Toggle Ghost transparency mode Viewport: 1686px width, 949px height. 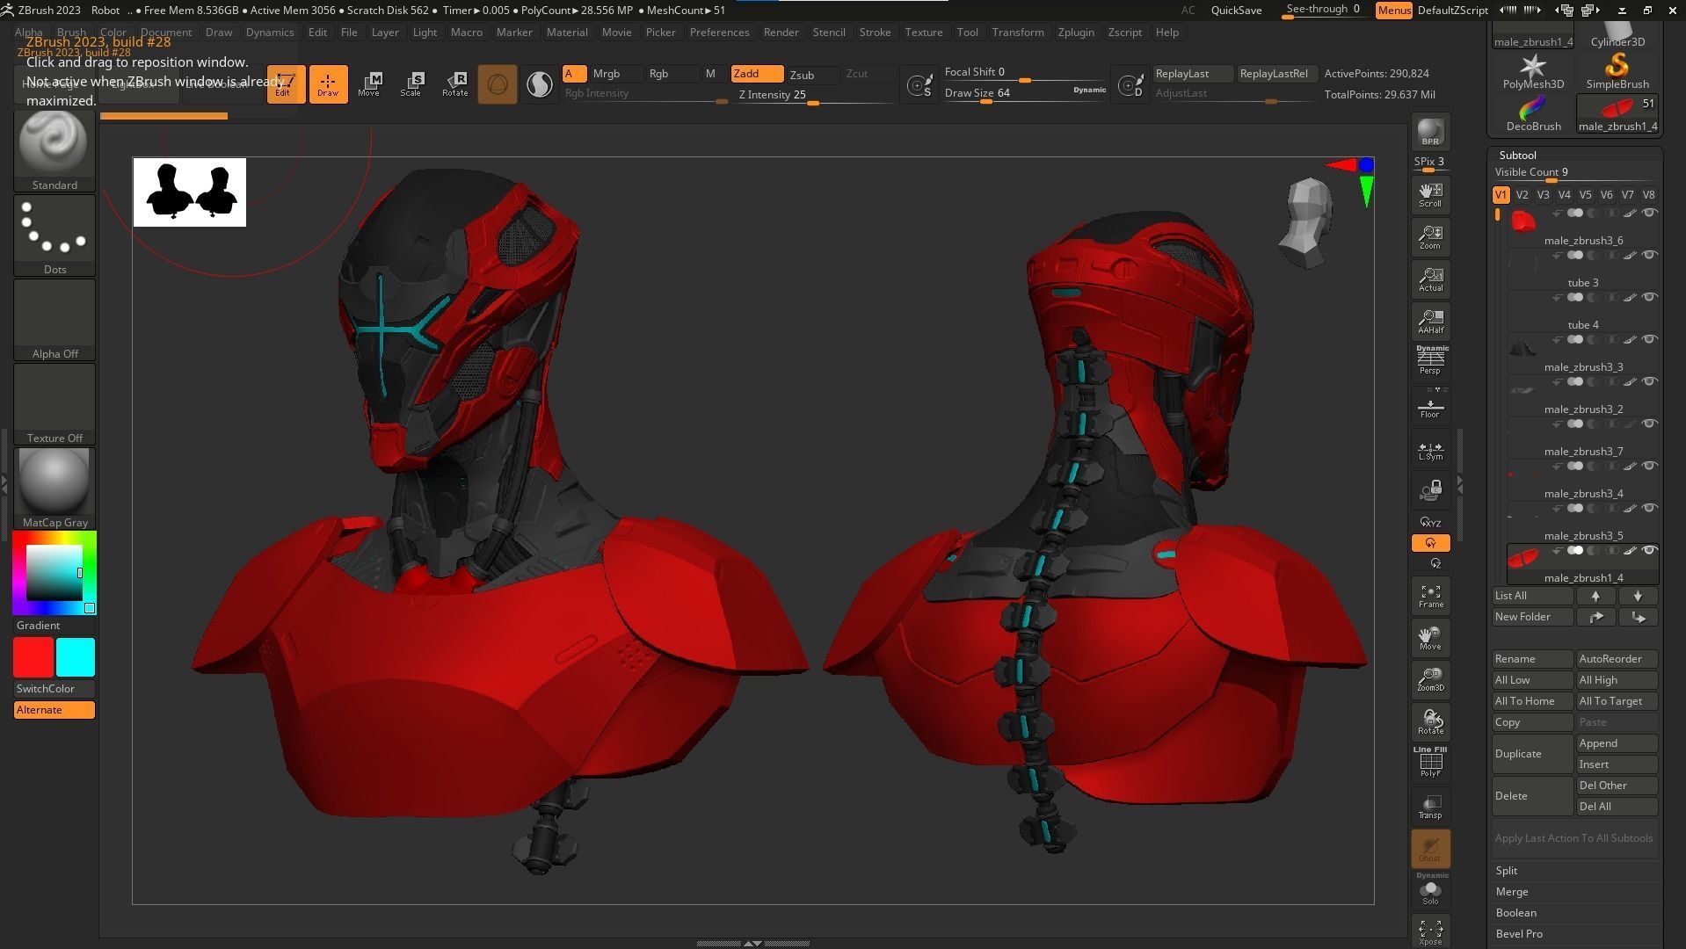coord(1429,846)
